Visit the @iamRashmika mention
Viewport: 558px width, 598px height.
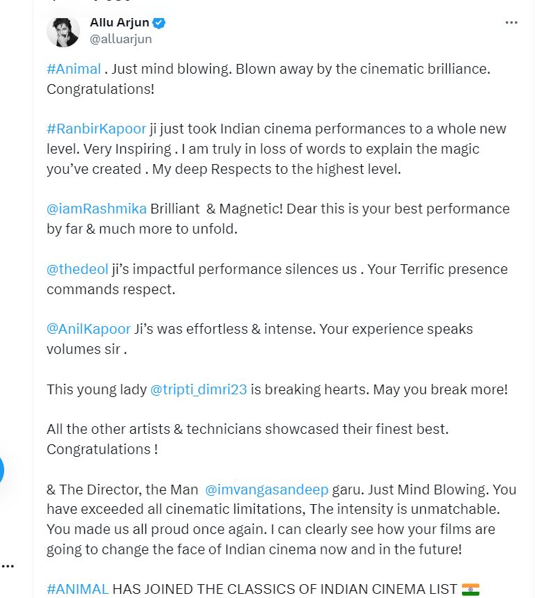97,209
